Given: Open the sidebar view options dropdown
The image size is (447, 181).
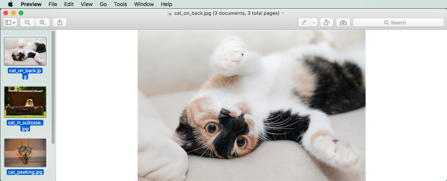Looking at the screenshot, I should 11,22.
